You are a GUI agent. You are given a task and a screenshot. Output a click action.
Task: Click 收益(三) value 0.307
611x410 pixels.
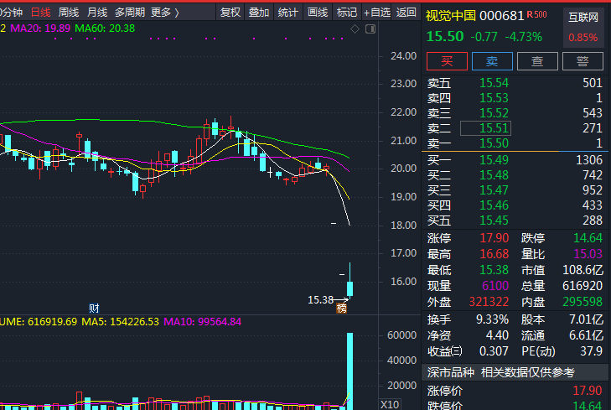494,351
